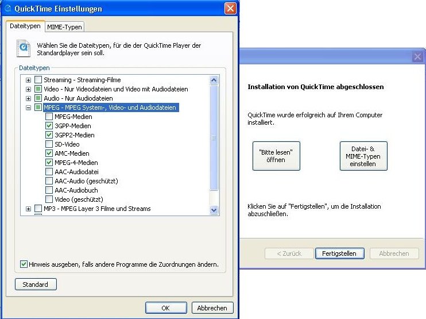Viewport: 426px width, 319px height.
Task: Select the Video (geschützt) label
Action: (x=79, y=199)
